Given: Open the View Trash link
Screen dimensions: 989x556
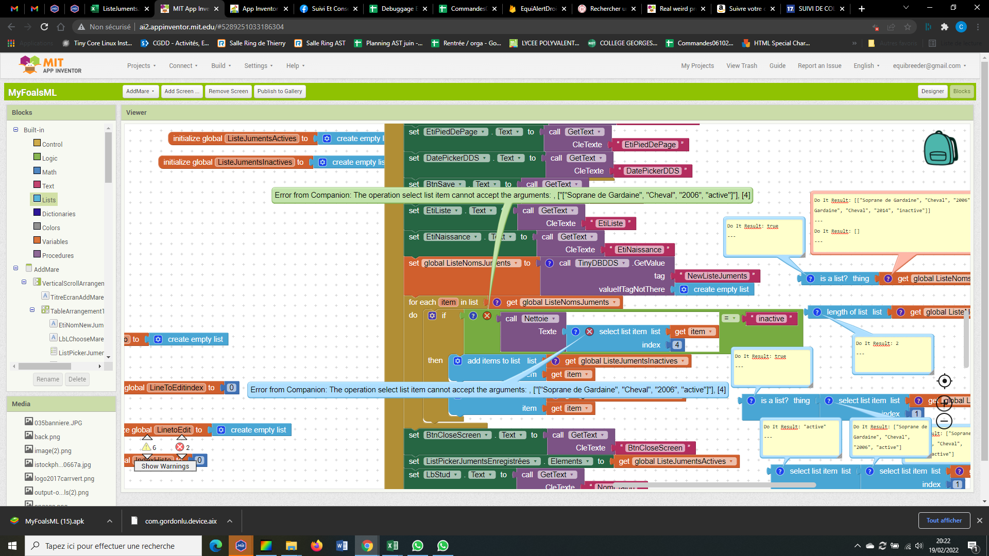Looking at the screenshot, I should pos(742,65).
